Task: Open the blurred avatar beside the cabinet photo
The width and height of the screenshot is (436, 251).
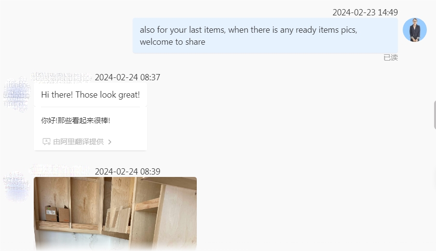Action: (17, 187)
